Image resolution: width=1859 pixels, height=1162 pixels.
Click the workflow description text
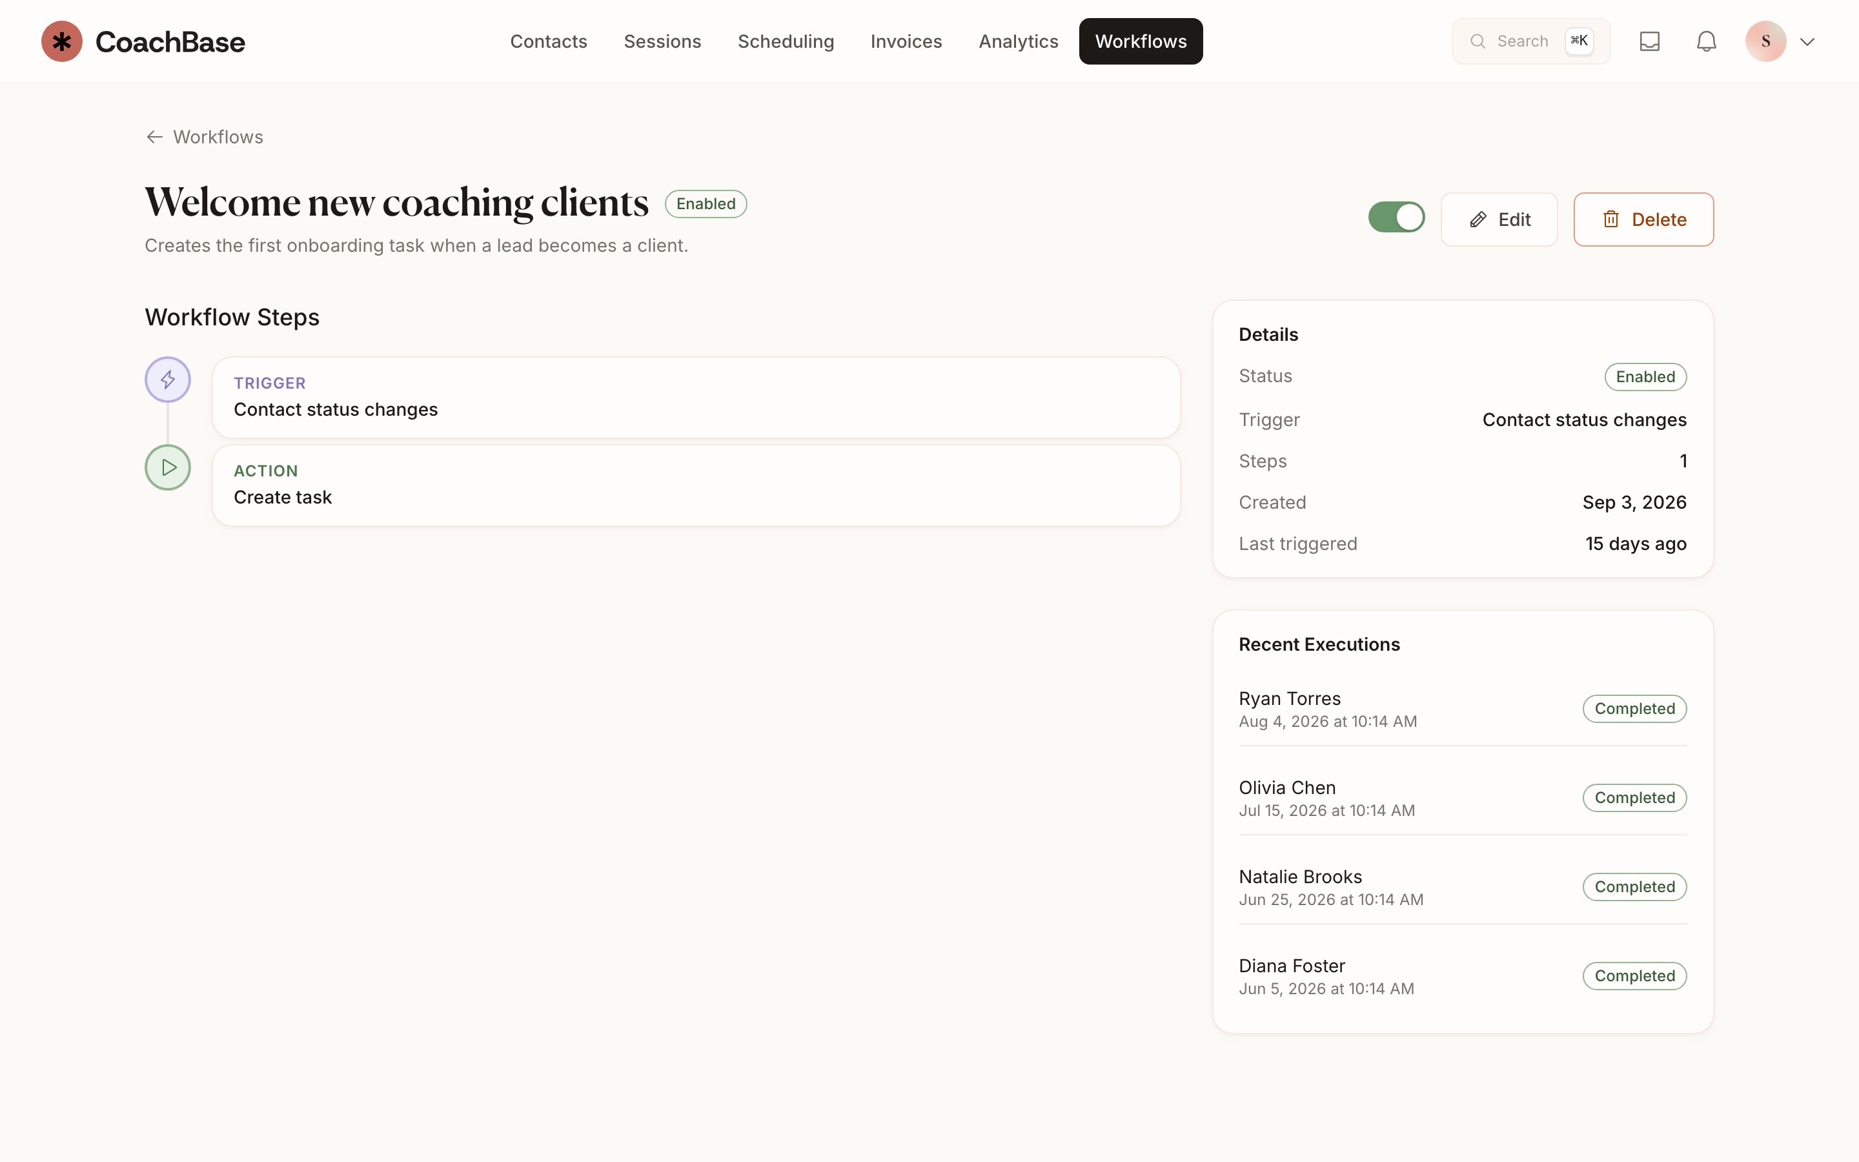pyautogui.click(x=416, y=246)
